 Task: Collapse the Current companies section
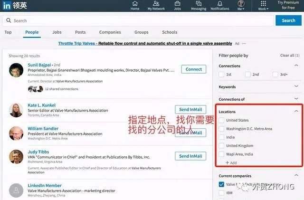(296, 175)
